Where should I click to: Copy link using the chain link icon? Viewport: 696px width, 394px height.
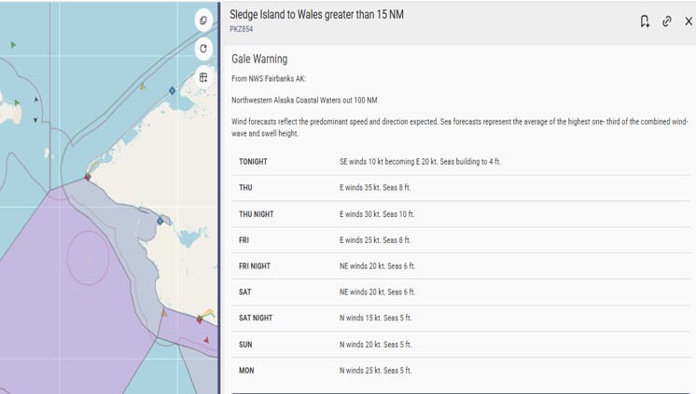point(667,21)
